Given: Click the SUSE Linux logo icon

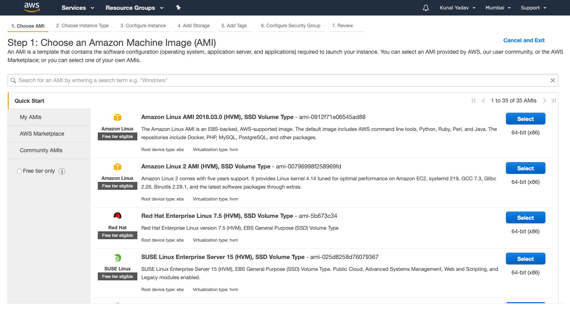Looking at the screenshot, I should [x=118, y=257].
